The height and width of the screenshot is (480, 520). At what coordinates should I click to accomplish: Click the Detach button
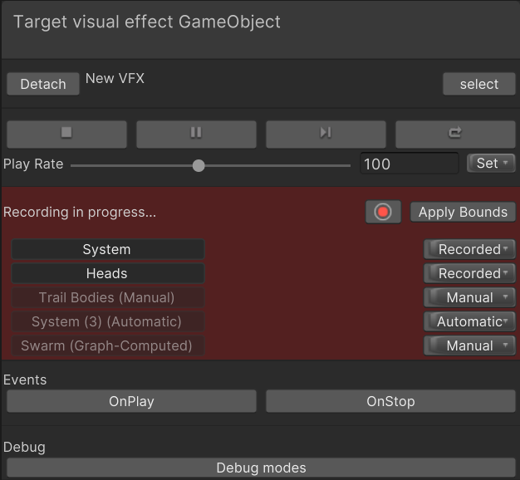coord(43,84)
